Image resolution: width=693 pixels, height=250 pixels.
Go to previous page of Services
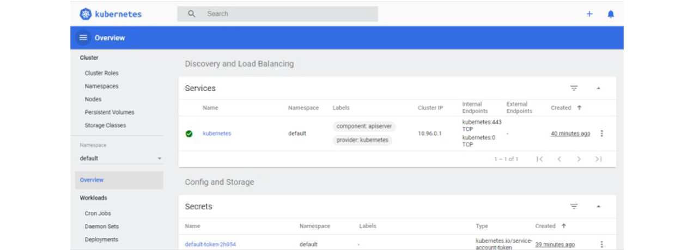559,159
